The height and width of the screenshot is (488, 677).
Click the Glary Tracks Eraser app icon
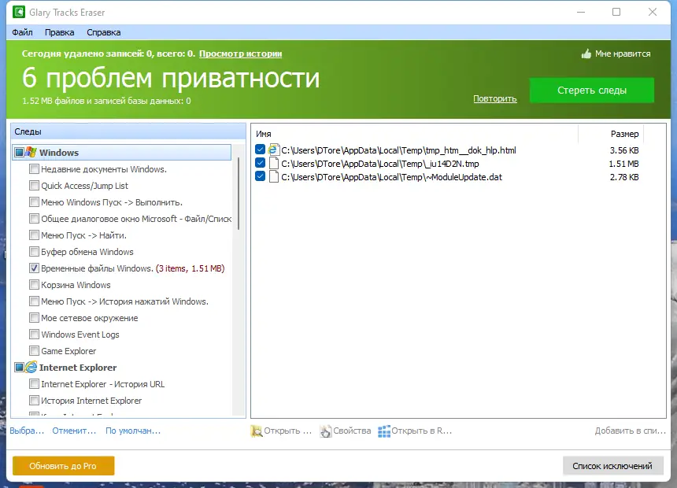[x=19, y=12]
